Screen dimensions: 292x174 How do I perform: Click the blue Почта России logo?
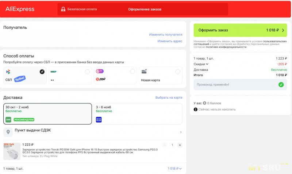tap(99, 119)
